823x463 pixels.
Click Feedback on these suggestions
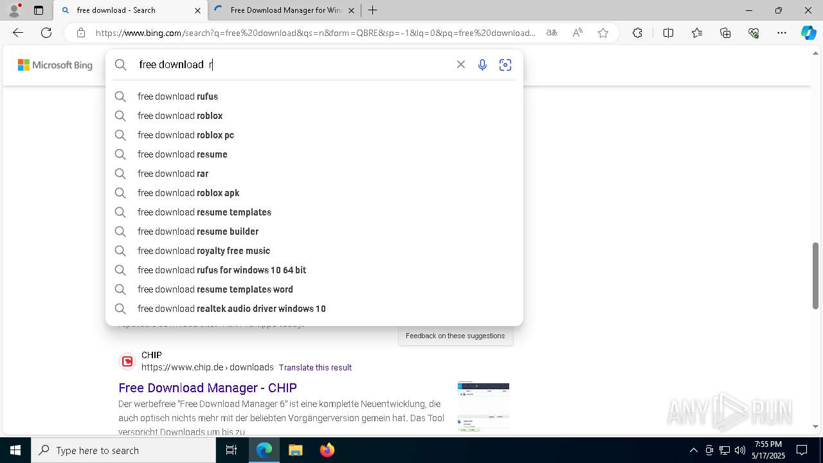pos(455,336)
